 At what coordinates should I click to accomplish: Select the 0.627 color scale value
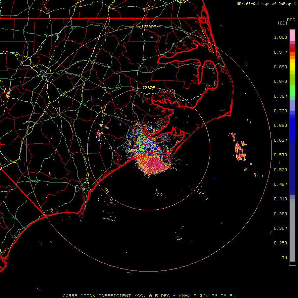[280, 140]
